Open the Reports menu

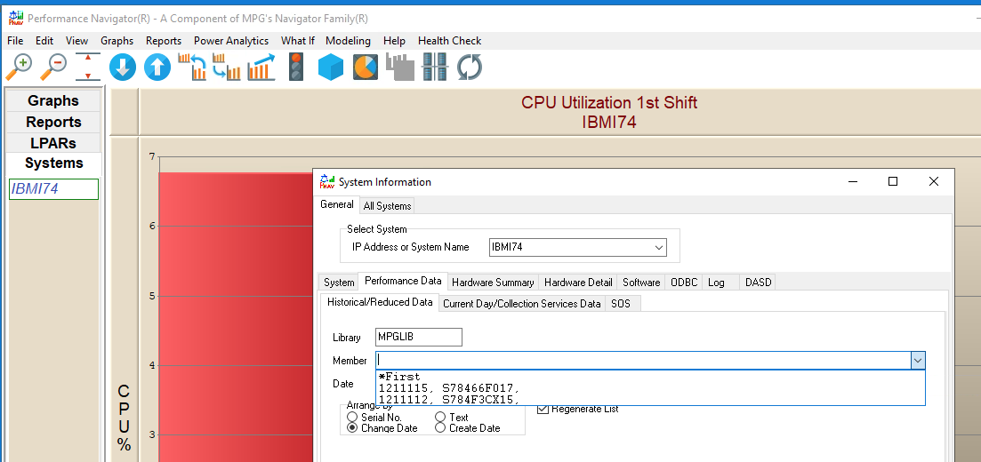[x=164, y=41]
